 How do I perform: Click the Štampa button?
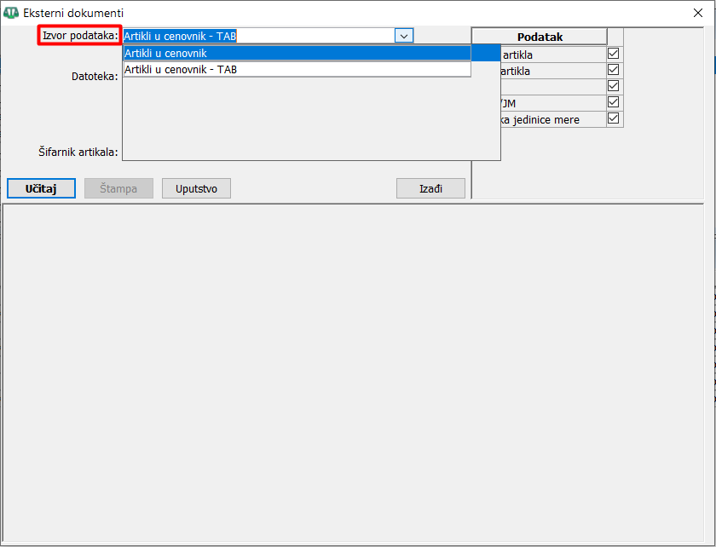118,188
